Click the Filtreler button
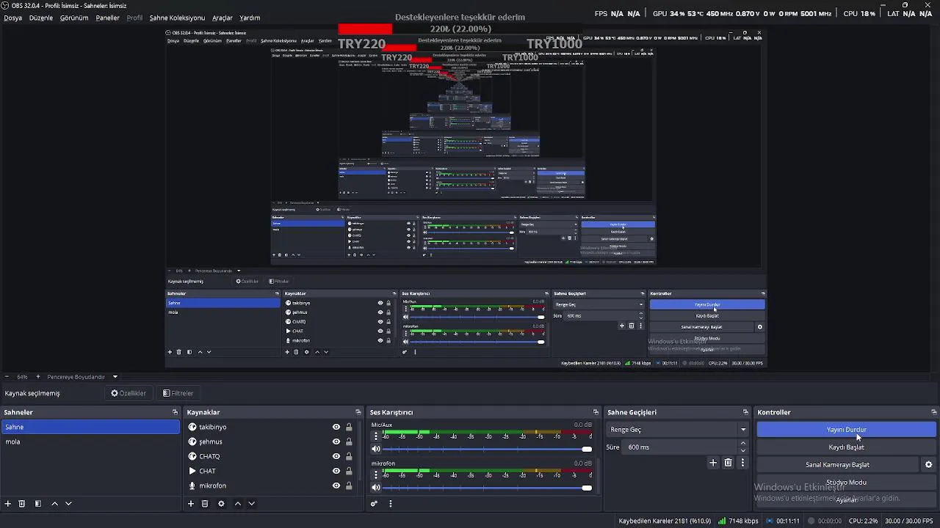940x528 pixels. click(178, 393)
